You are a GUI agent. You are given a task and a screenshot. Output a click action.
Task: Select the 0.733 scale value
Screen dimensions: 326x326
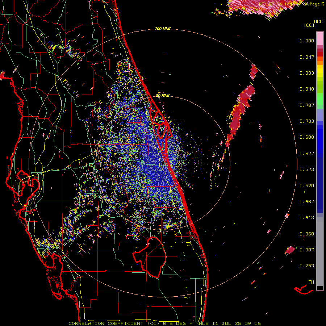point(307,121)
